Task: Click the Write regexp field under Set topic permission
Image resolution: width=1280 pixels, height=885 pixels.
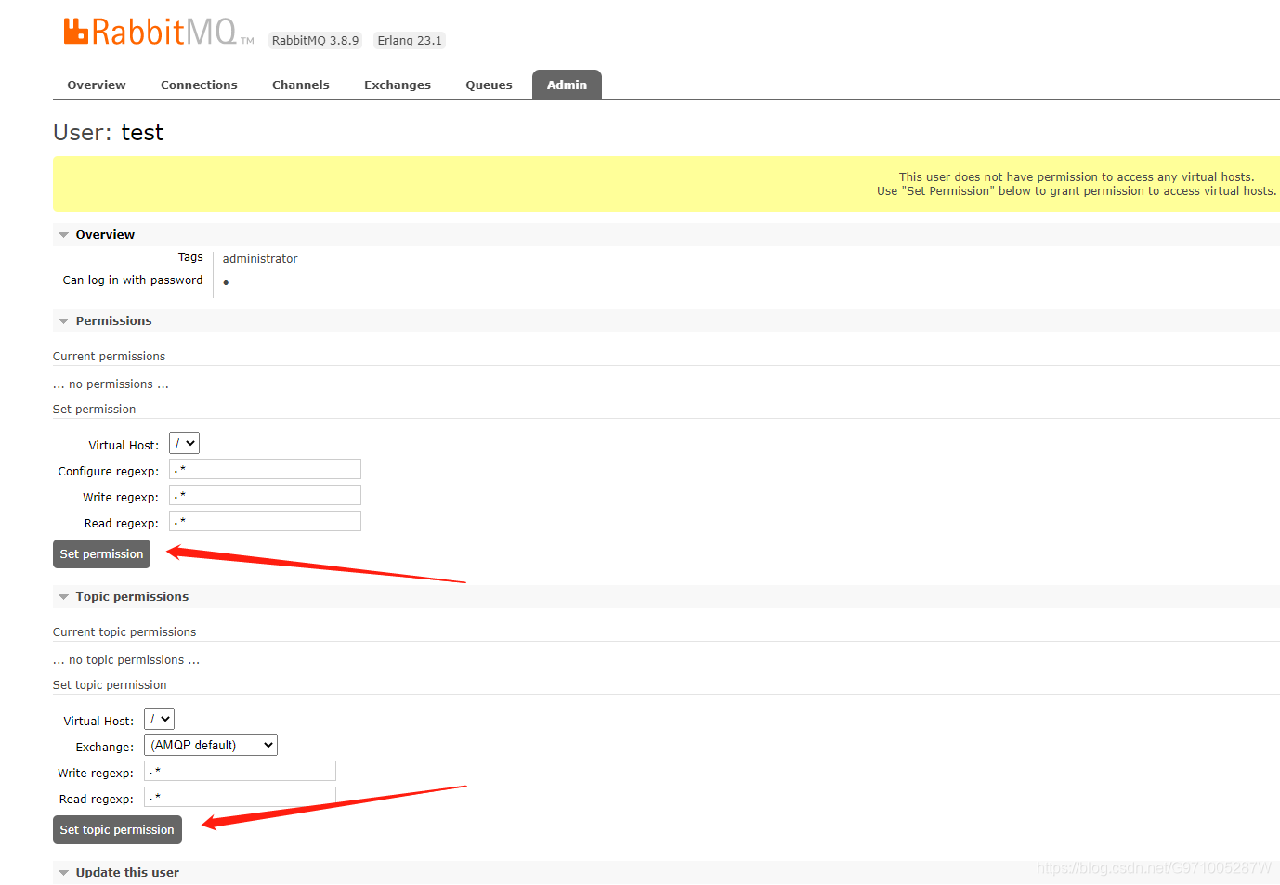Action: point(240,771)
